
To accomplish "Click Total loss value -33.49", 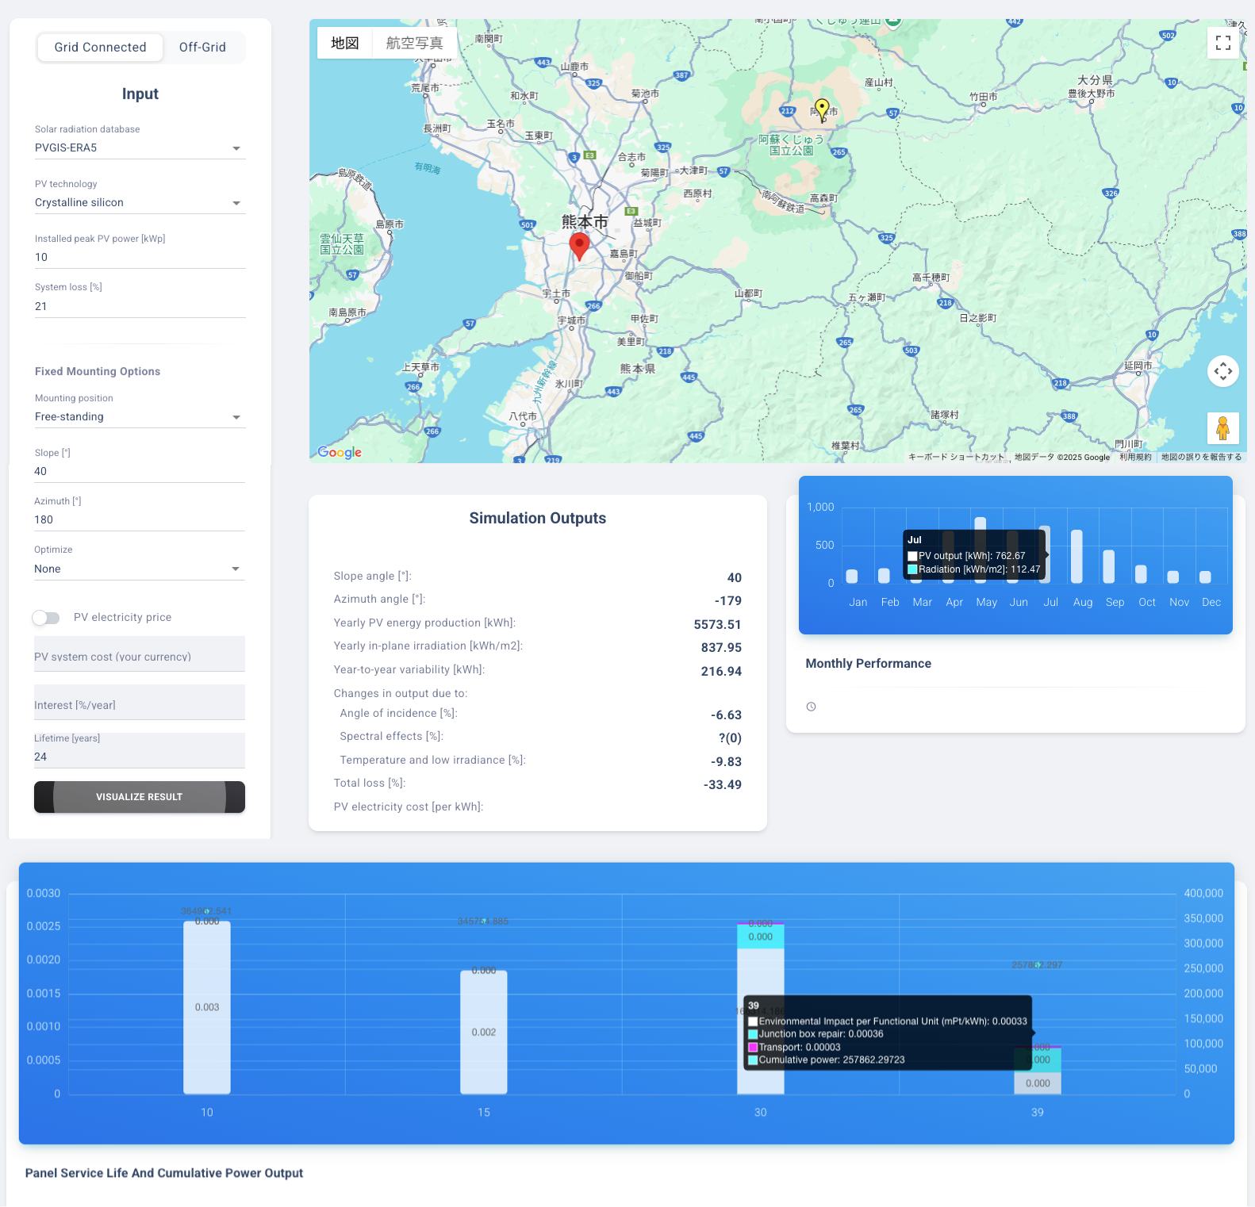I will tap(722, 785).
